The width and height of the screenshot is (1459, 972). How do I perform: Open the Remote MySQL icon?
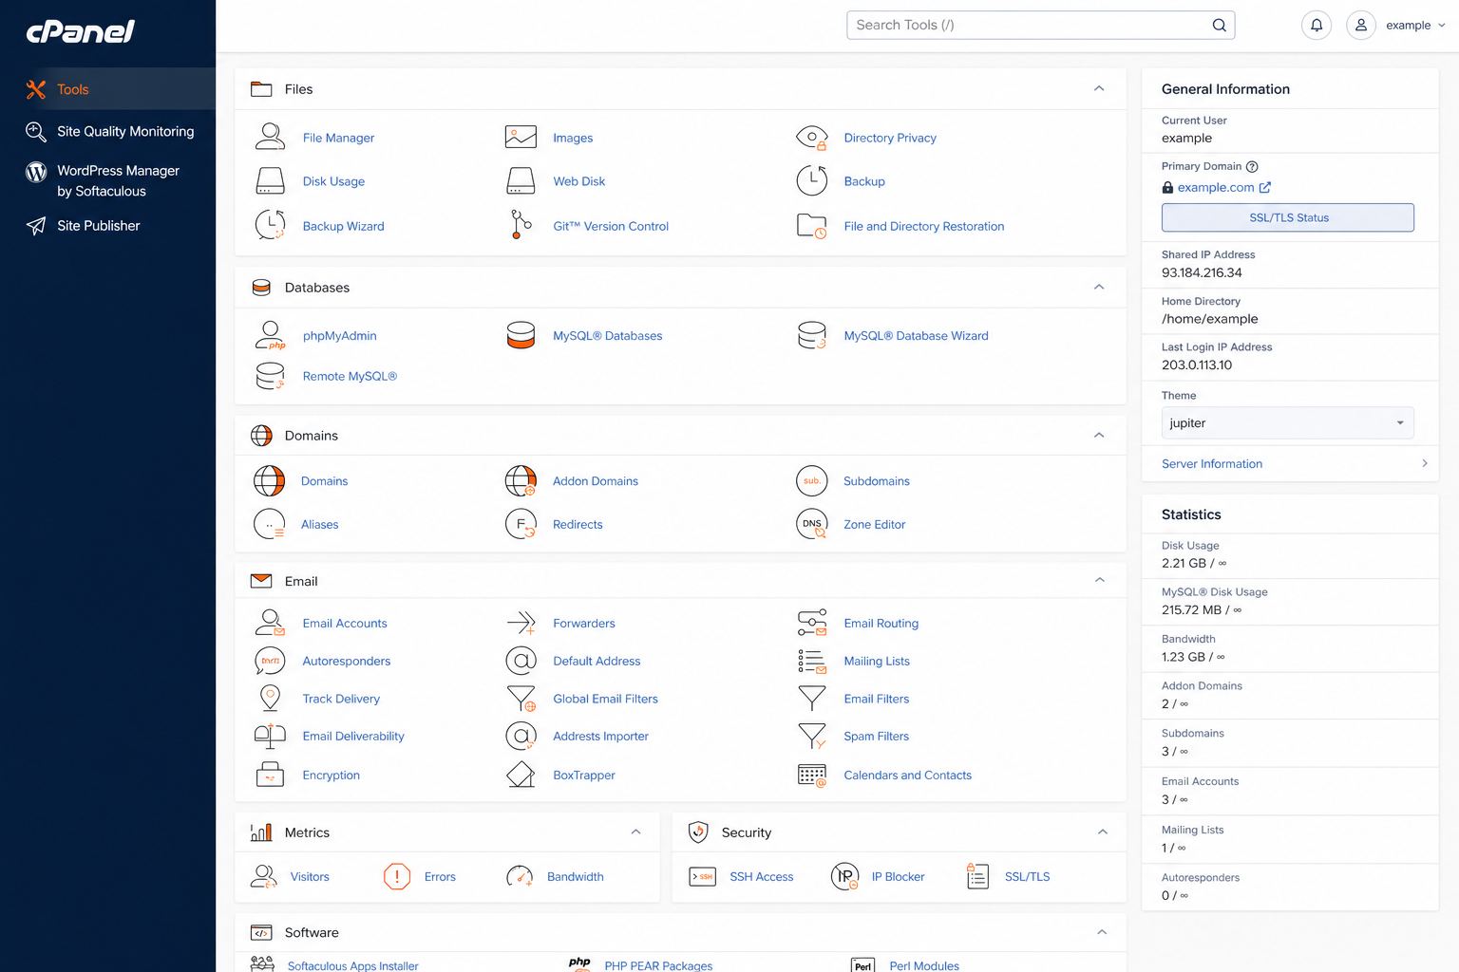(270, 376)
